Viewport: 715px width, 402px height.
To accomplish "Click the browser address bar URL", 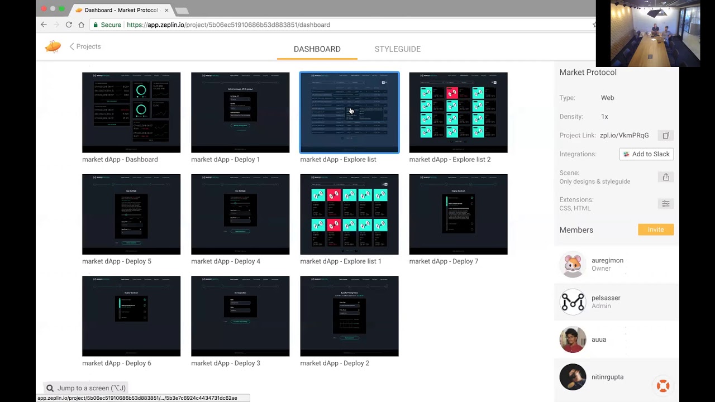I will (x=228, y=25).
